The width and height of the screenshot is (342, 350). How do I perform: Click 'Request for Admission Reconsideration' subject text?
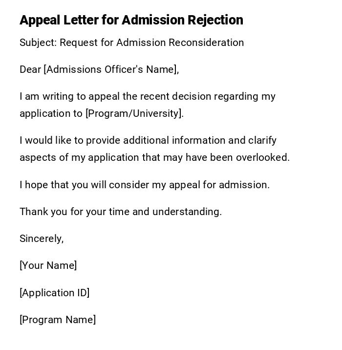151,43
